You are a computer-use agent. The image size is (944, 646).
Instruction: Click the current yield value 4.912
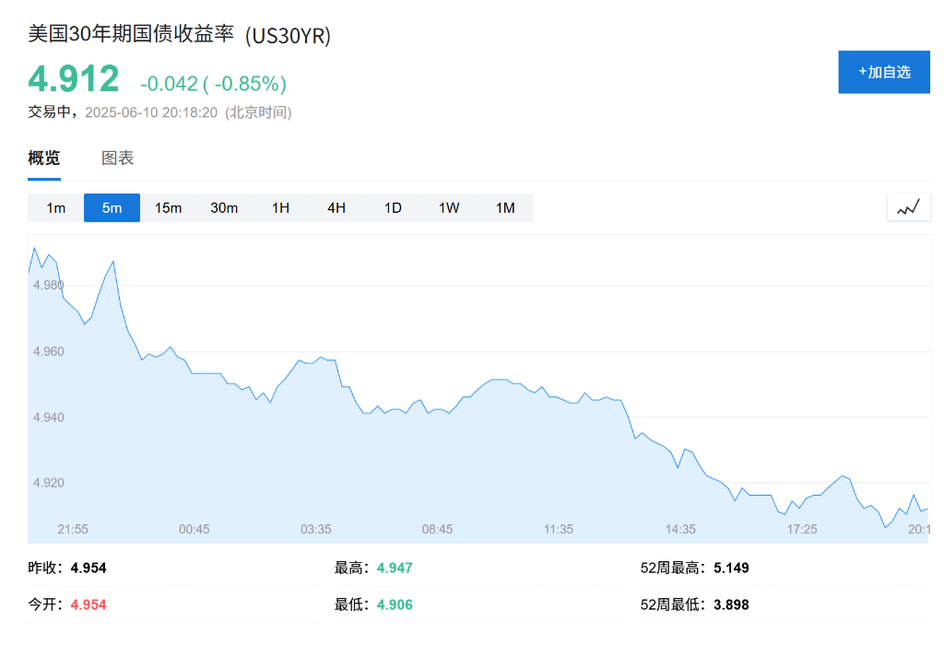74,79
